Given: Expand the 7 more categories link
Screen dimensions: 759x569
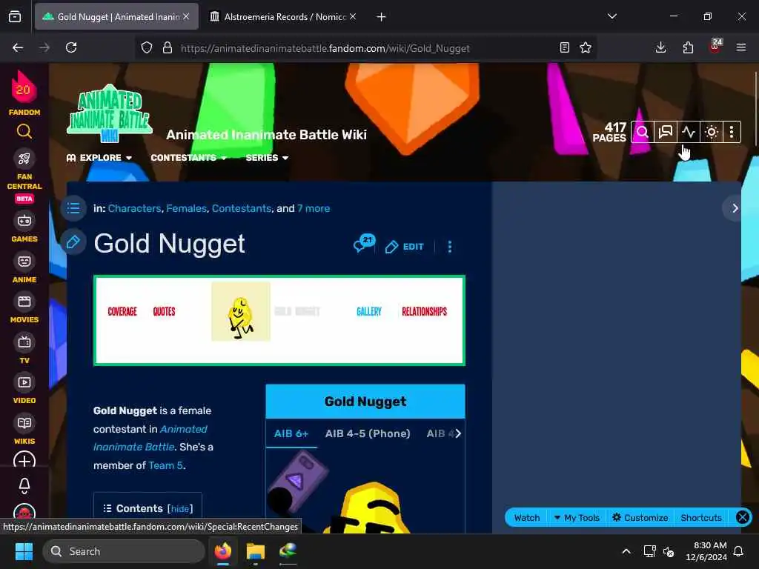Looking at the screenshot, I should [314, 208].
